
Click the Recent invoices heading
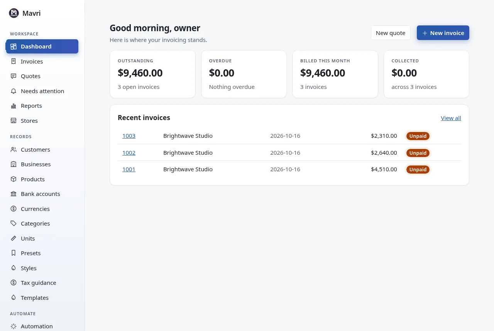pos(144,118)
